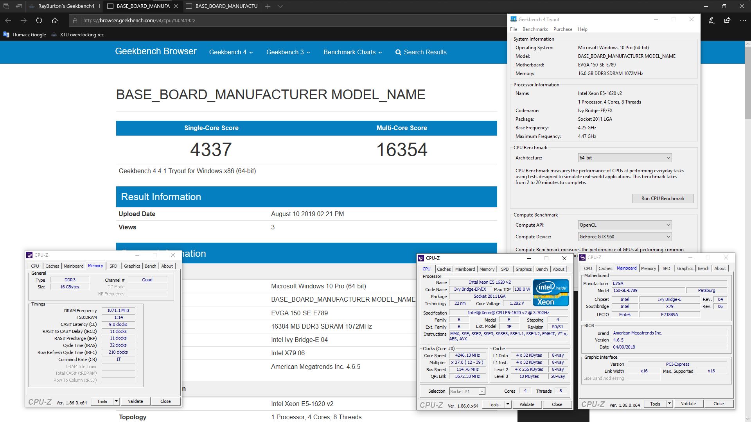Open the Socket #1 selection dropdown
The image size is (751, 422).
[x=467, y=391]
